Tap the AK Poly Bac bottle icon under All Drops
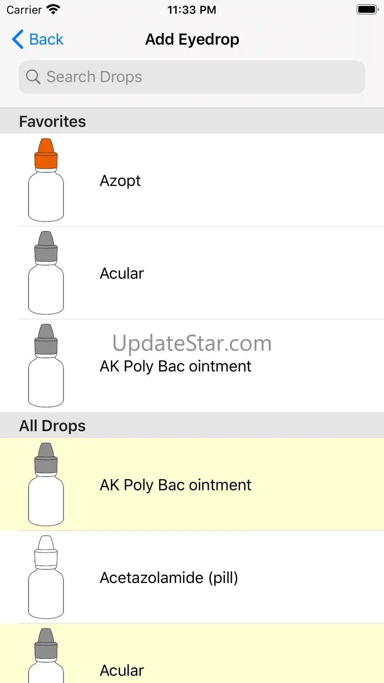Viewport: 384px width, 683px height. coord(46,484)
